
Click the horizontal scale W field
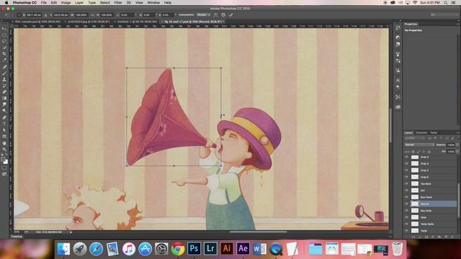81,14
